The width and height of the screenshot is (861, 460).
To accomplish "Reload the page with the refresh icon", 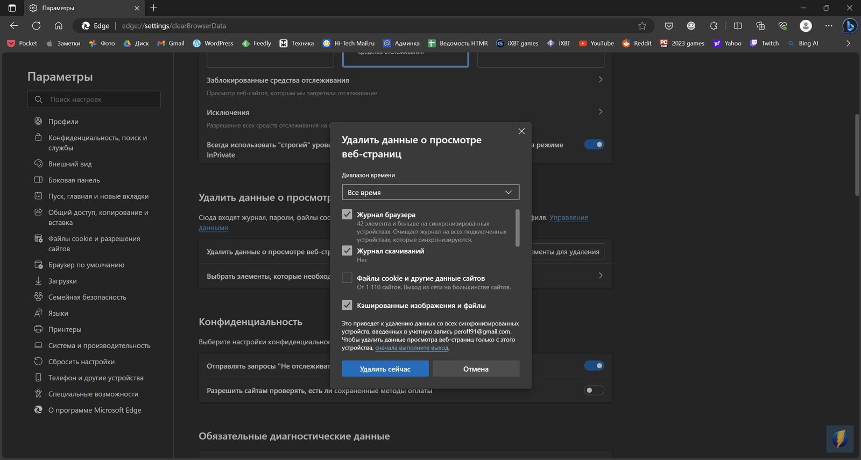I will 36,25.
